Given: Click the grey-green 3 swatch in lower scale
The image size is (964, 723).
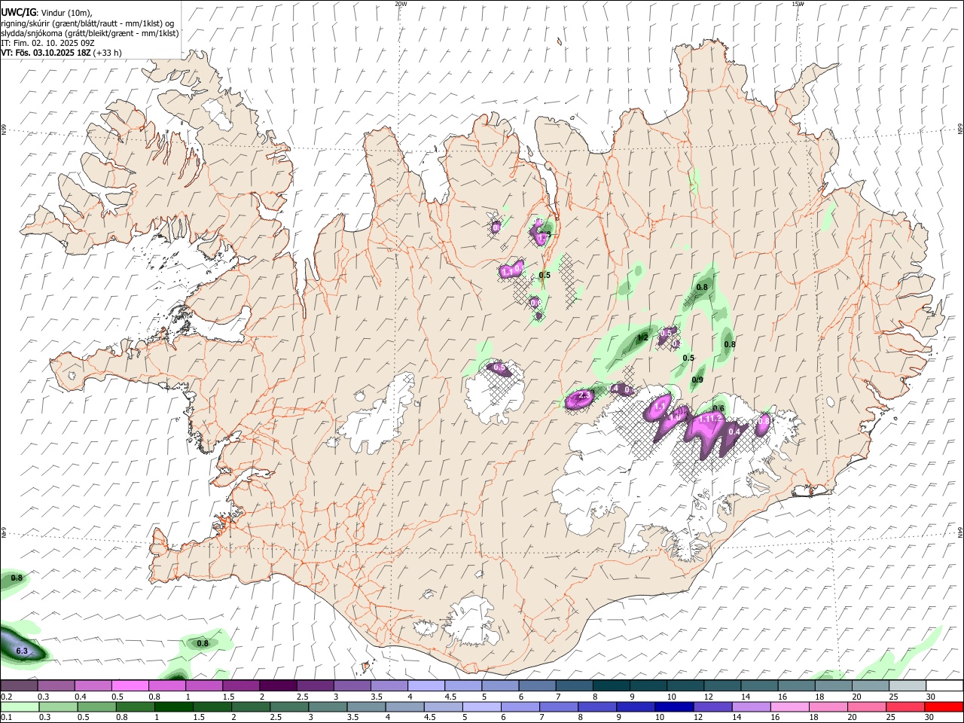Looking at the screenshot, I should pos(327,707).
